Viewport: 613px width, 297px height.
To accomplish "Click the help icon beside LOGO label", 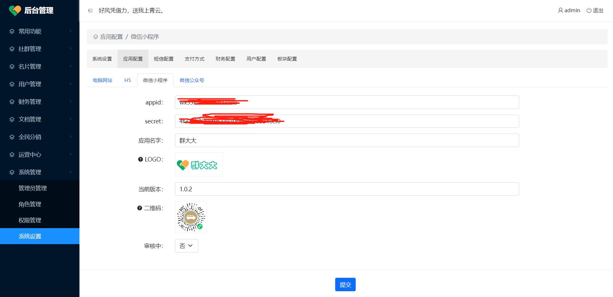I will pos(140,159).
